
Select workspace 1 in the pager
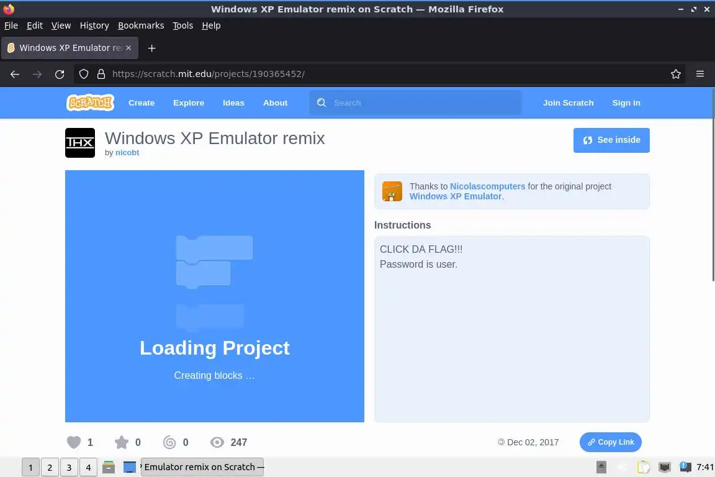[30, 468]
